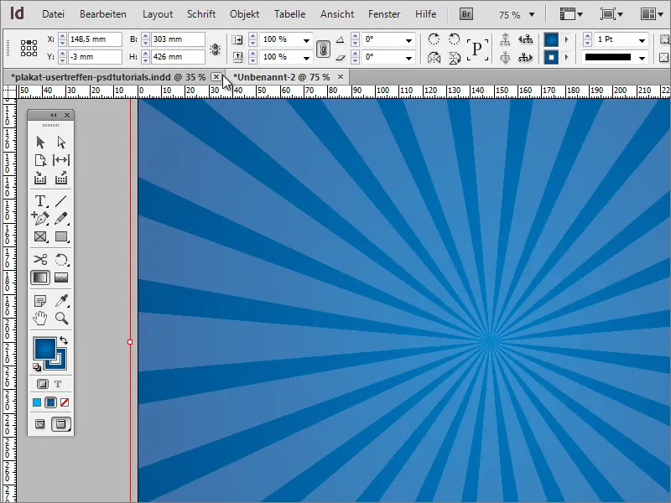Select the Pen tool
The image size is (671, 503).
point(40,219)
